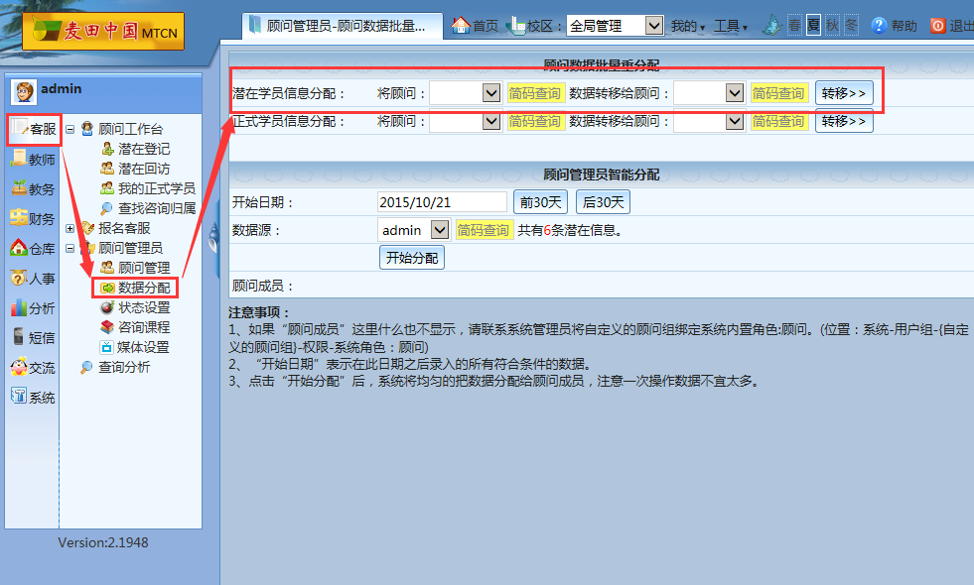Viewport: 974px width, 585px height.
Task: Expand the 报名客服 tree node
Action: click(70, 228)
